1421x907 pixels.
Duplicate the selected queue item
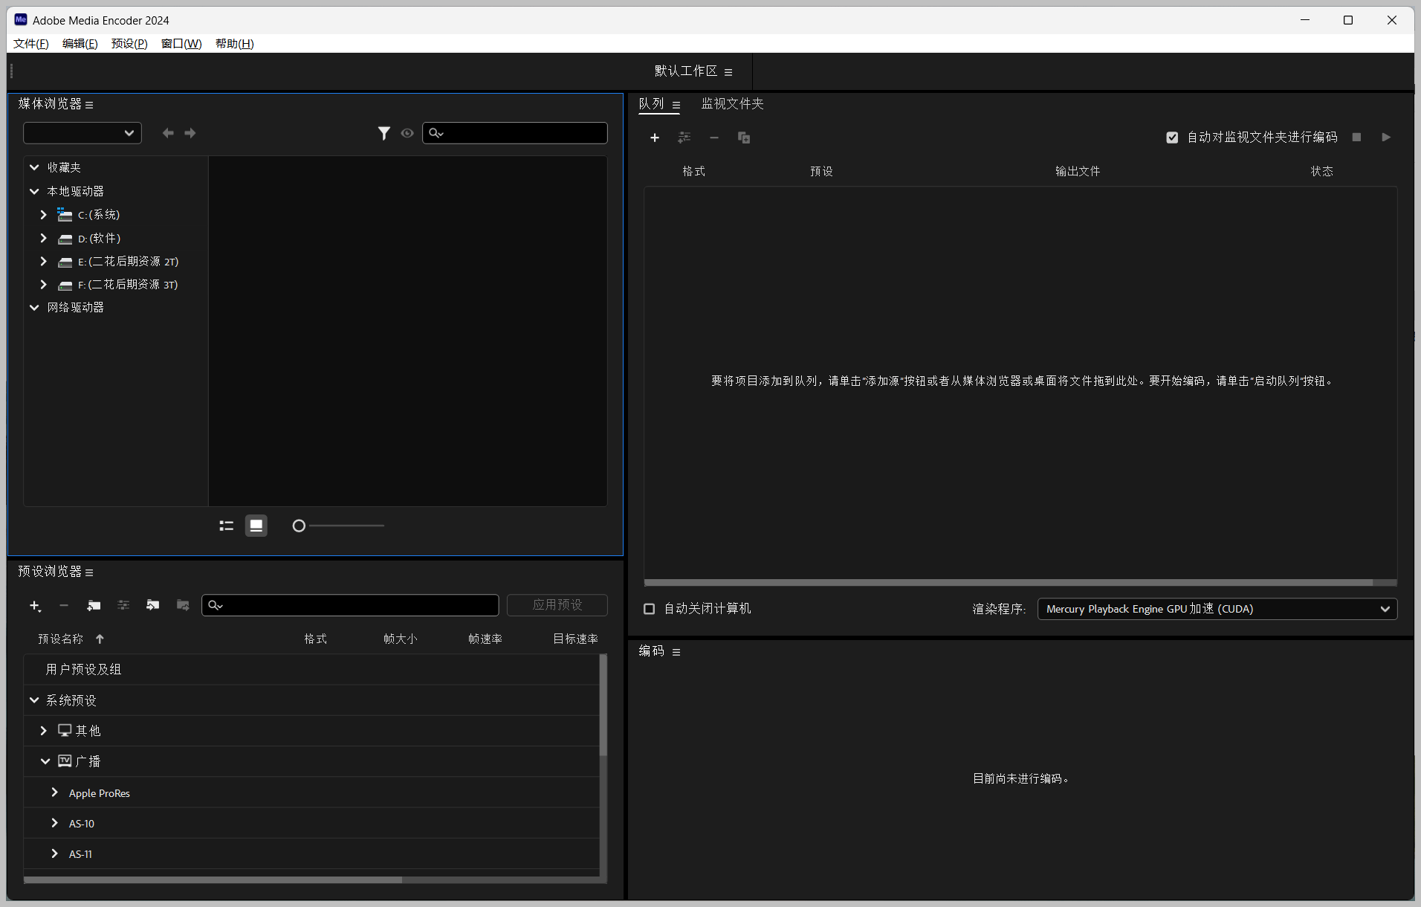(x=743, y=138)
